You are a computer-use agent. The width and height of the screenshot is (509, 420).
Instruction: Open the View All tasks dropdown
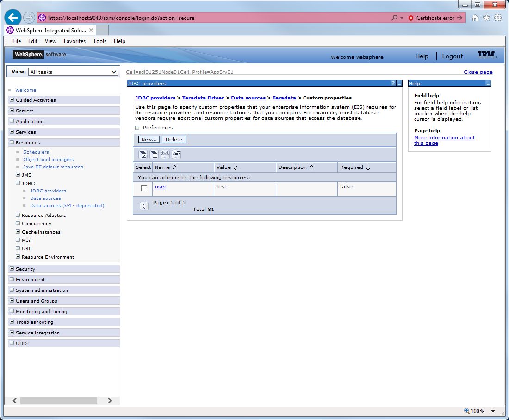point(73,72)
